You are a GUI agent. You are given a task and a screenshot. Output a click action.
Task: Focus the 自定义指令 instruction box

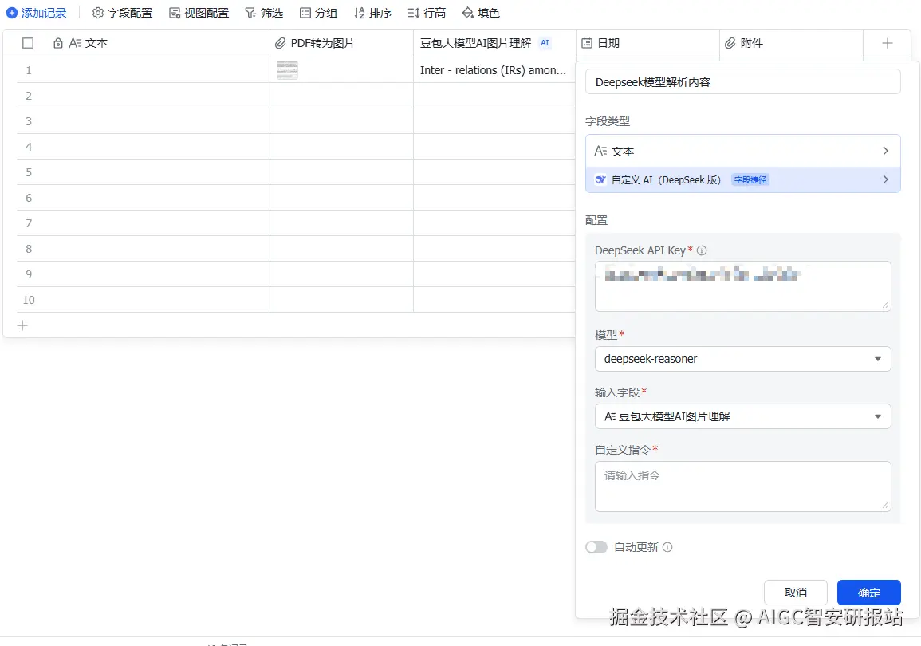[742, 486]
